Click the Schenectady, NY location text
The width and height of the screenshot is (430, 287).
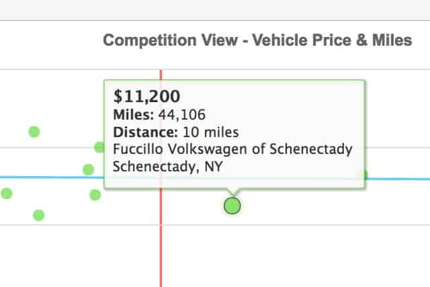tap(167, 167)
